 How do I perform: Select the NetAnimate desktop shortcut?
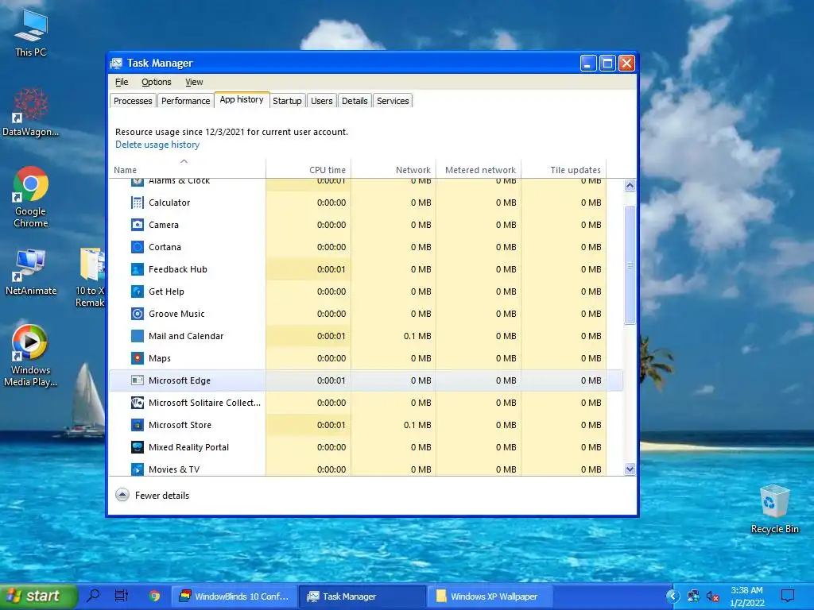pyautogui.click(x=30, y=272)
